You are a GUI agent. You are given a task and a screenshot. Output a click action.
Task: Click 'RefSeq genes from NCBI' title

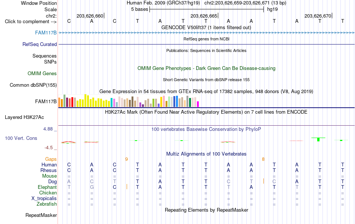207,39
